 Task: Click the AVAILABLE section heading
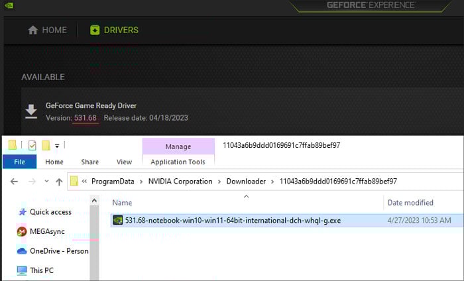pos(43,77)
